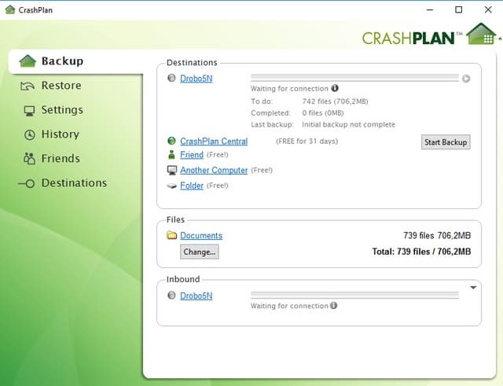Expand the Inbound panel dropdown arrow
Screen dimensions: 503x386
(473, 288)
